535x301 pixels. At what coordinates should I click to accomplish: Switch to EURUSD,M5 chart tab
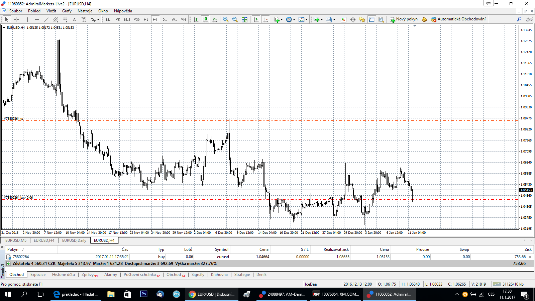point(16,240)
